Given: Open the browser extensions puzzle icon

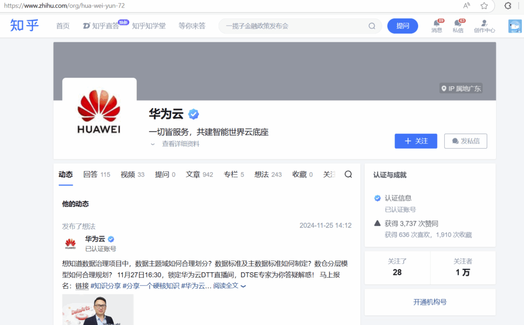Looking at the screenshot, I should pos(508,6).
